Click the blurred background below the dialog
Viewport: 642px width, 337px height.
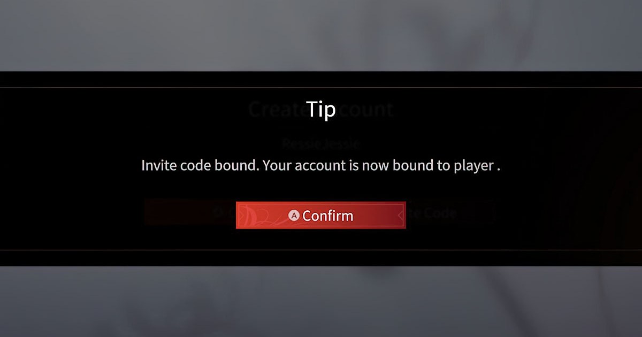pyautogui.click(x=321, y=302)
